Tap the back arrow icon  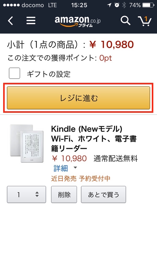[10, 21]
